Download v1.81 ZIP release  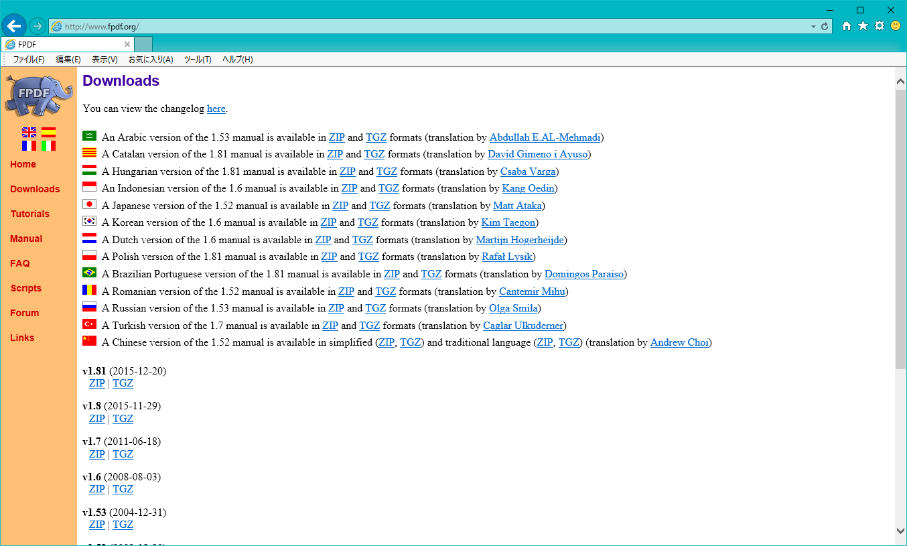click(x=97, y=383)
